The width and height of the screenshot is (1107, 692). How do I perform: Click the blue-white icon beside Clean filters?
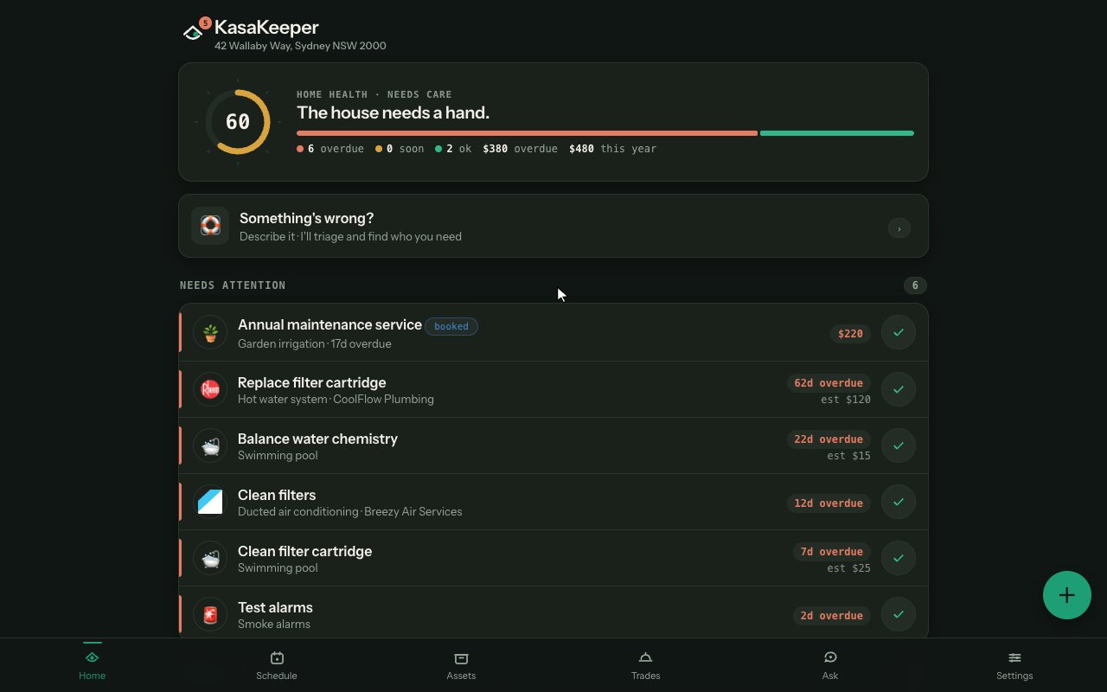click(x=210, y=502)
